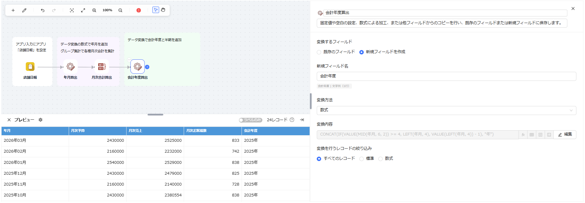Image resolution: width=585 pixels, height=203 pixels.
Task: Open the red error alert icon
Action: 139,10
